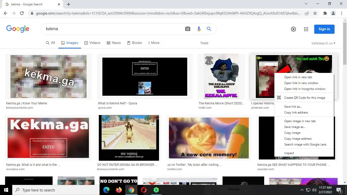
Task: Choose Open image in new tab
Action: [304, 121]
